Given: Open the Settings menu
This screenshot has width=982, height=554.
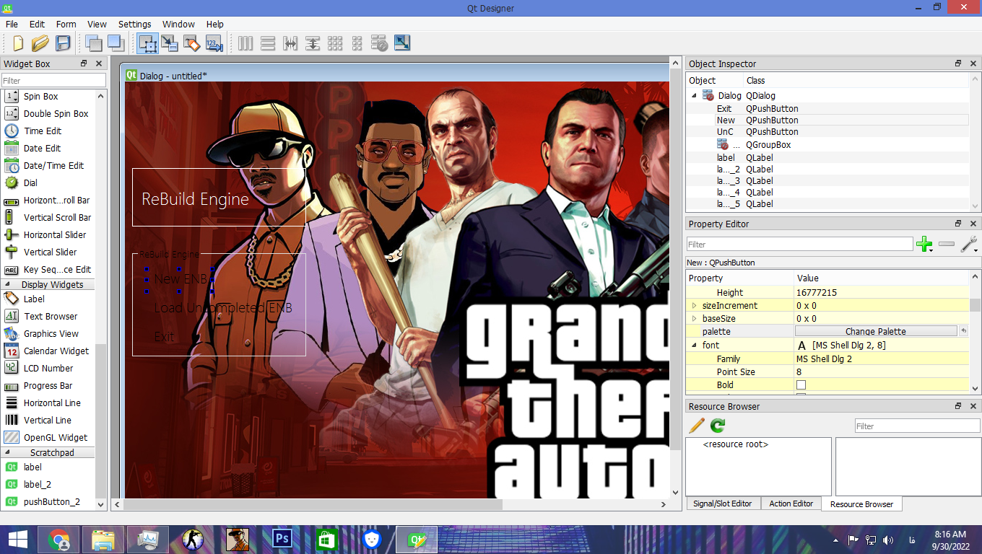Looking at the screenshot, I should point(135,24).
